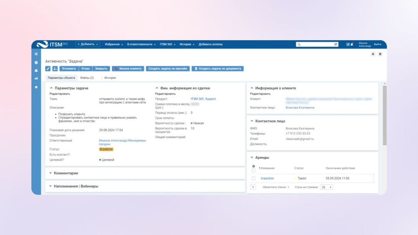Screen dimensions: 418x235
Task: Click the star icon in left sidebar
Action: tap(36, 87)
